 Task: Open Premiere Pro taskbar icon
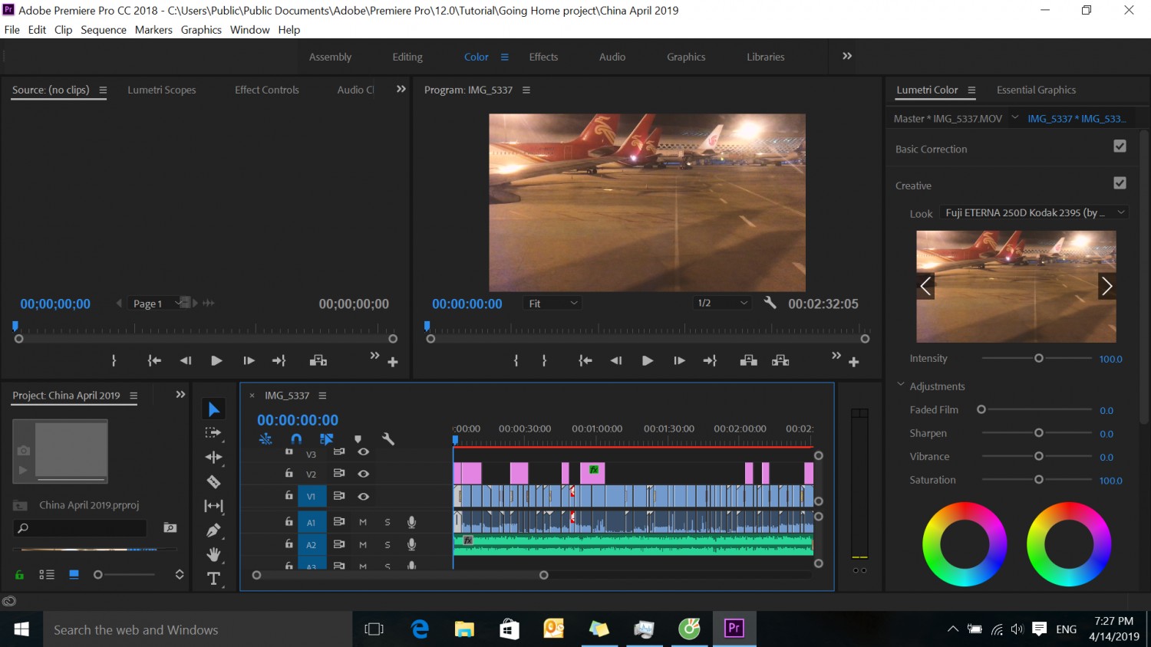click(x=734, y=629)
